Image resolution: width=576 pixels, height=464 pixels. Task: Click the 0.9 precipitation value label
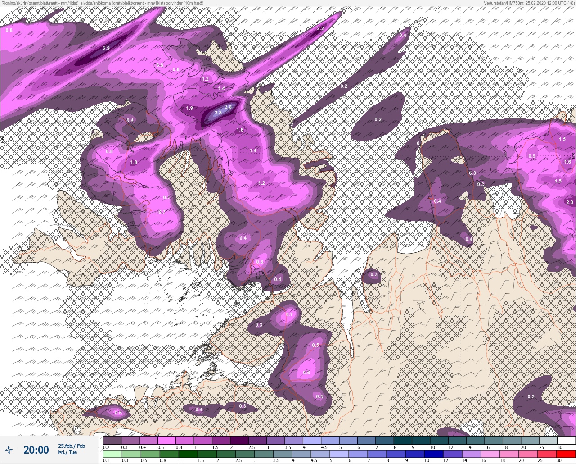click(532, 156)
